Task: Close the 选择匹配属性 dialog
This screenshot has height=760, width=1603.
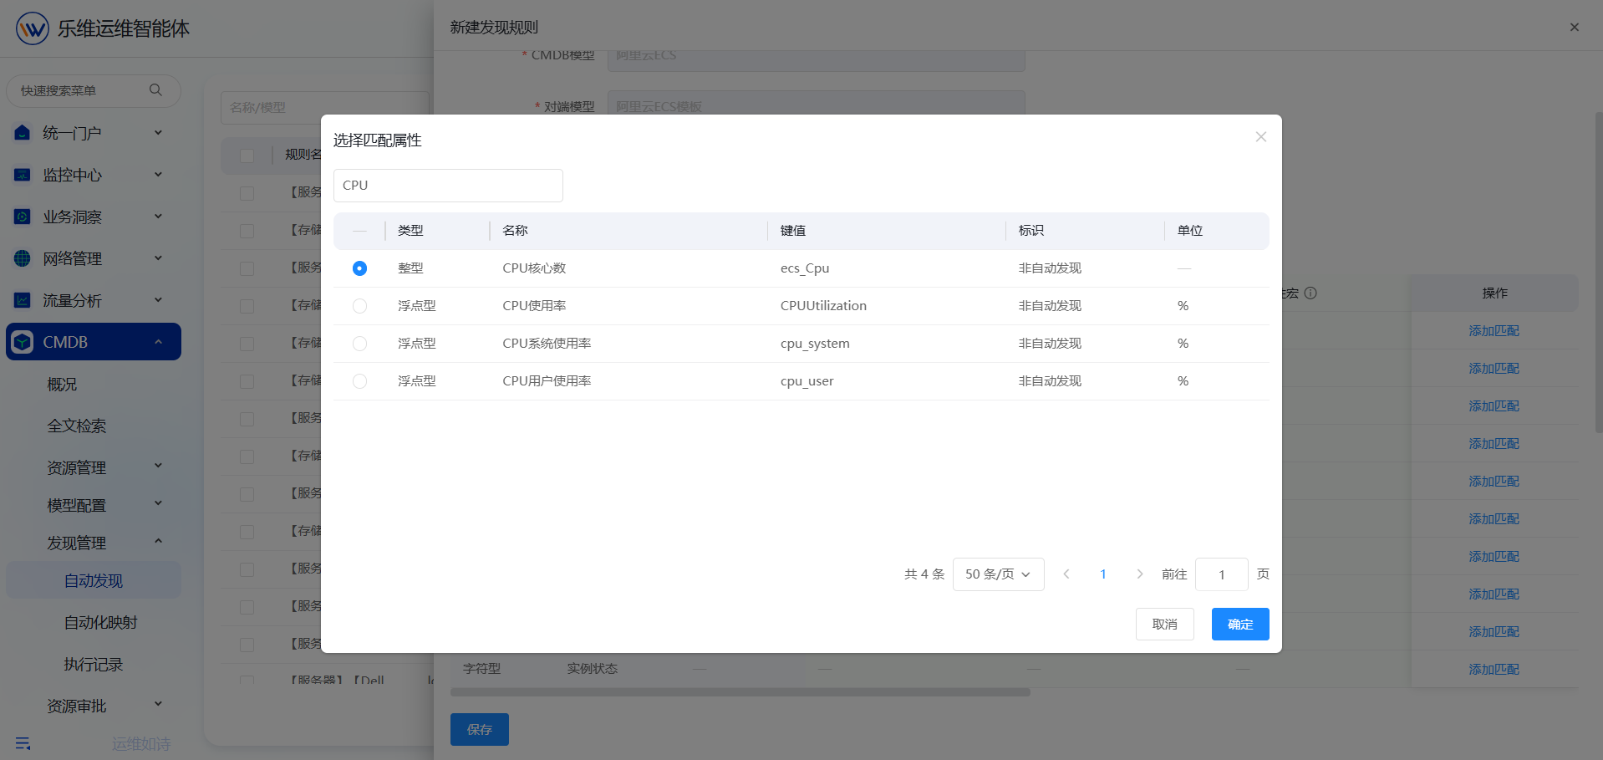Action: pyautogui.click(x=1260, y=137)
